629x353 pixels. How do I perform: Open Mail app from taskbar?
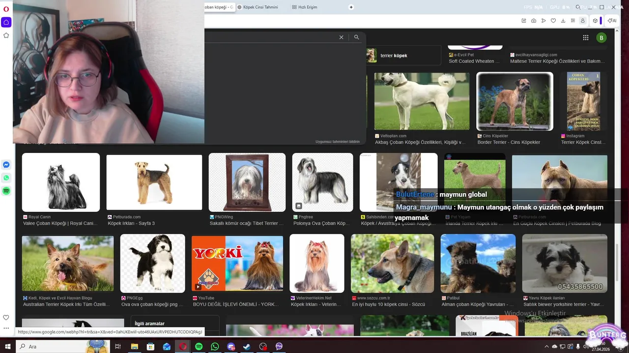tap(167, 347)
